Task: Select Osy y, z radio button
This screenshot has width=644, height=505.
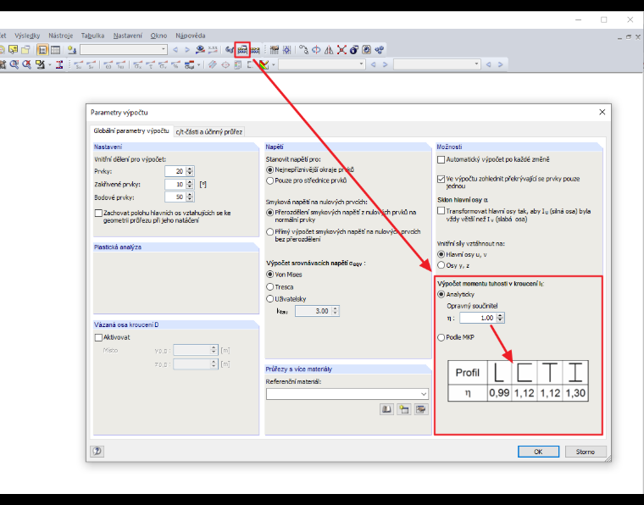Action: click(x=441, y=266)
